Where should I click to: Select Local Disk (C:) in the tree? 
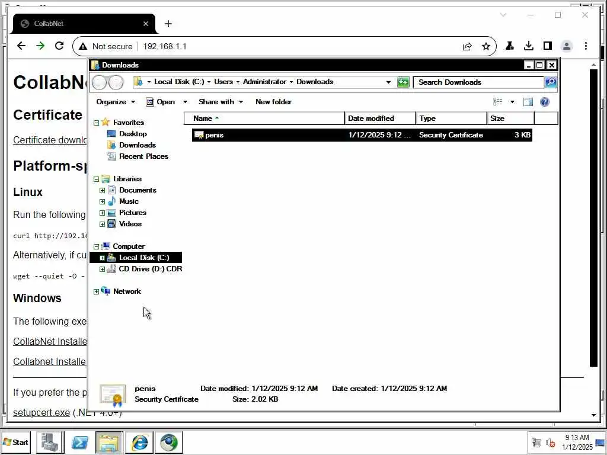[144, 258]
